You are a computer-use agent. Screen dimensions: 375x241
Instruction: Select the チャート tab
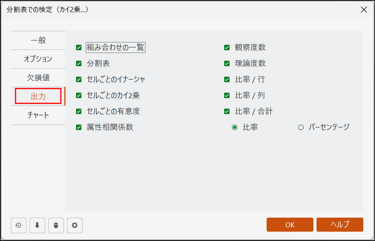click(x=38, y=115)
